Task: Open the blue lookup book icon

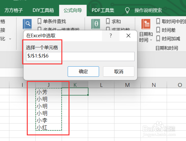Action: pyautogui.click(x=27, y=24)
